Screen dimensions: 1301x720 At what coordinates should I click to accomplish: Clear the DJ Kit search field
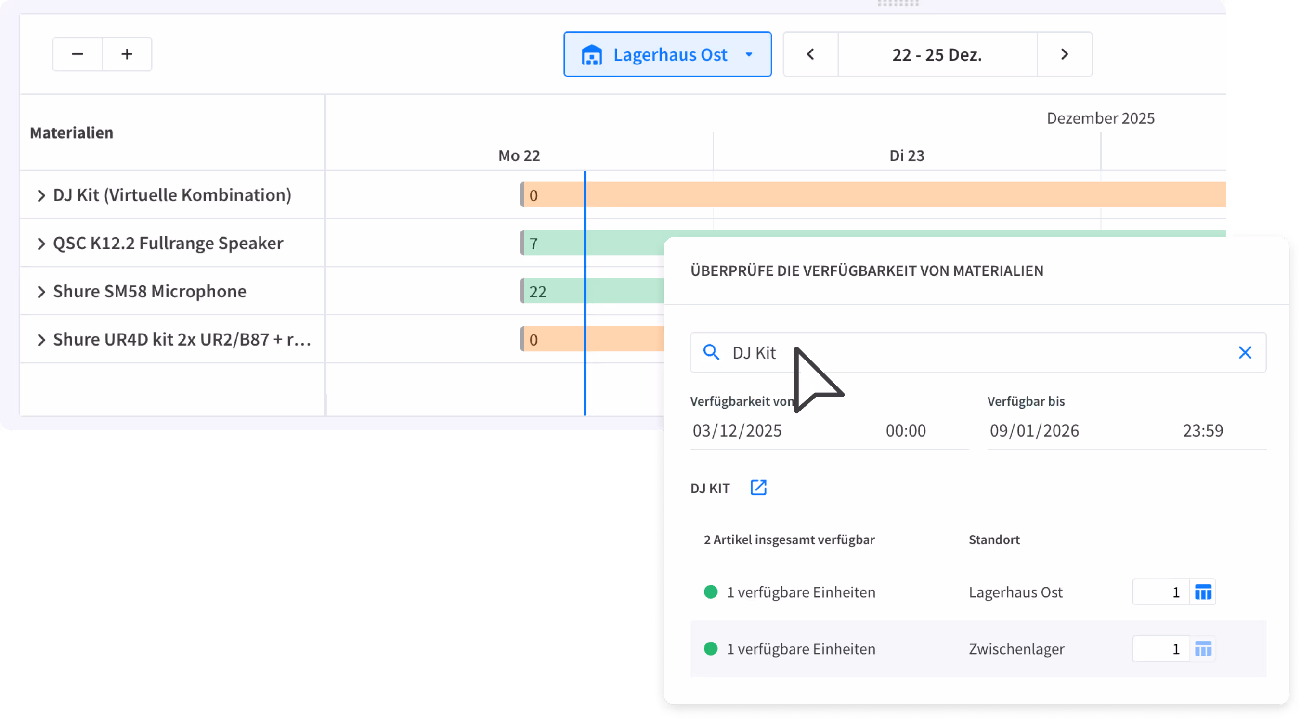(1245, 352)
